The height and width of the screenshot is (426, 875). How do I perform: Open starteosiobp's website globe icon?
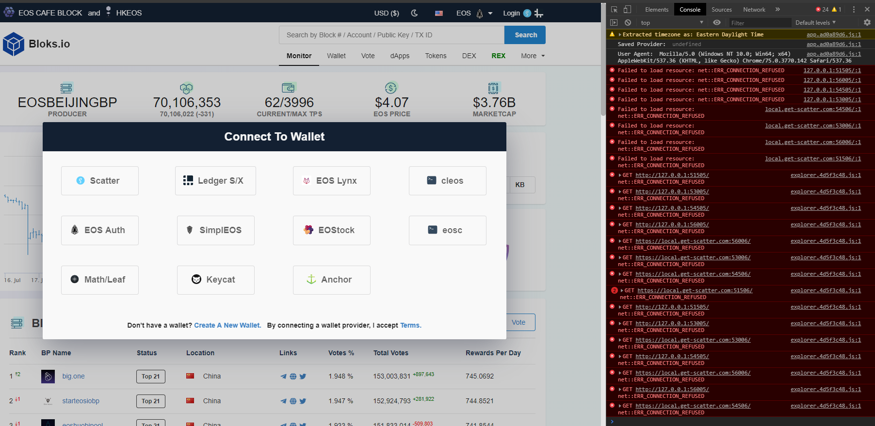pyautogui.click(x=293, y=401)
